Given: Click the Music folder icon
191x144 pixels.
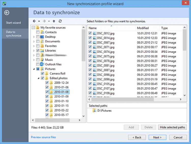Looking at the screenshot, I should click(x=42, y=60).
